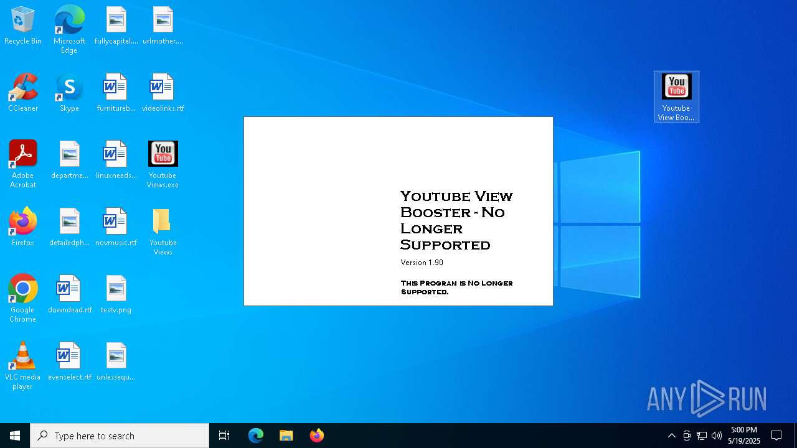Select the videolinks.rtf document

163,93
